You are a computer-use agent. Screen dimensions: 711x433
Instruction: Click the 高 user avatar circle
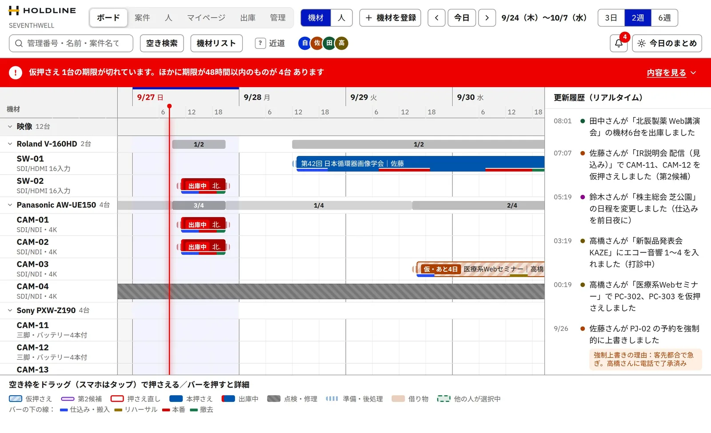point(342,43)
